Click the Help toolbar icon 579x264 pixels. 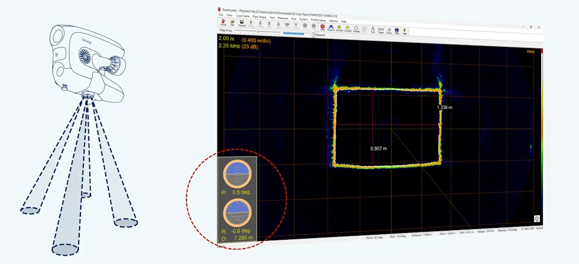coord(404,32)
